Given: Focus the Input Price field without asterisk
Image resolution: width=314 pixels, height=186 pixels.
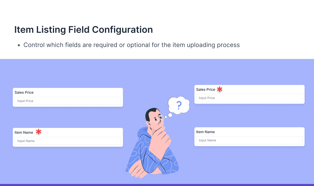Looking at the screenshot, I should (68, 101).
